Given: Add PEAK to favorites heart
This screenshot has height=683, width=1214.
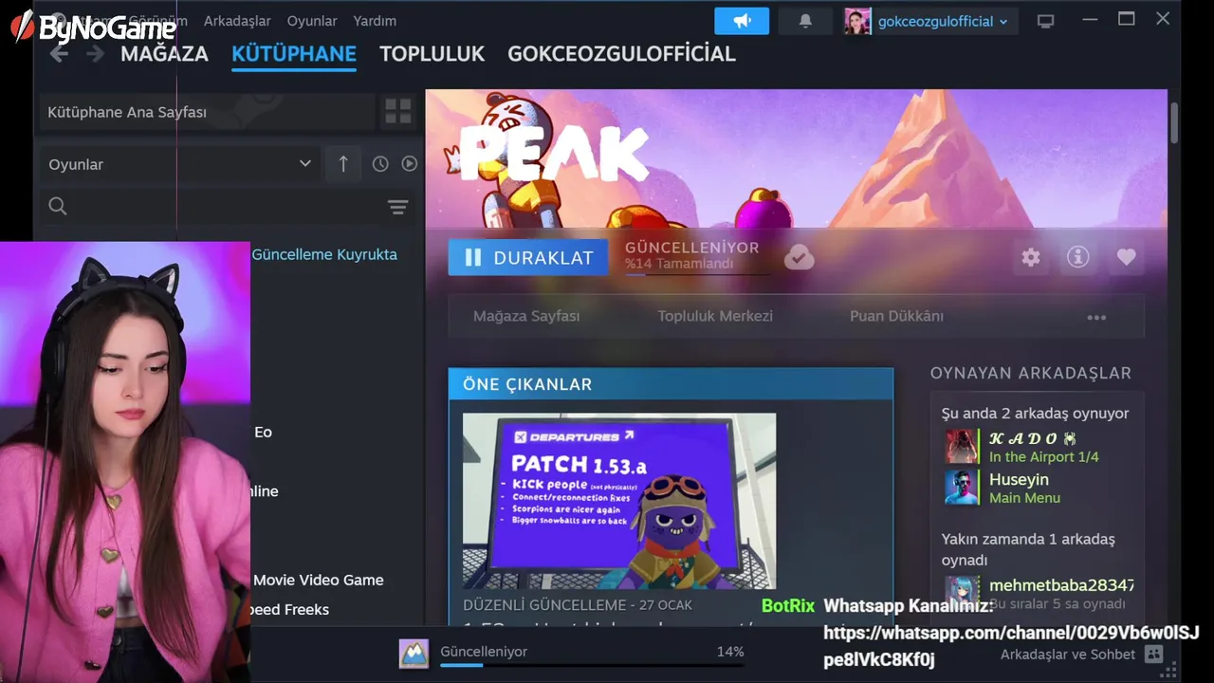Looking at the screenshot, I should click(1126, 257).
